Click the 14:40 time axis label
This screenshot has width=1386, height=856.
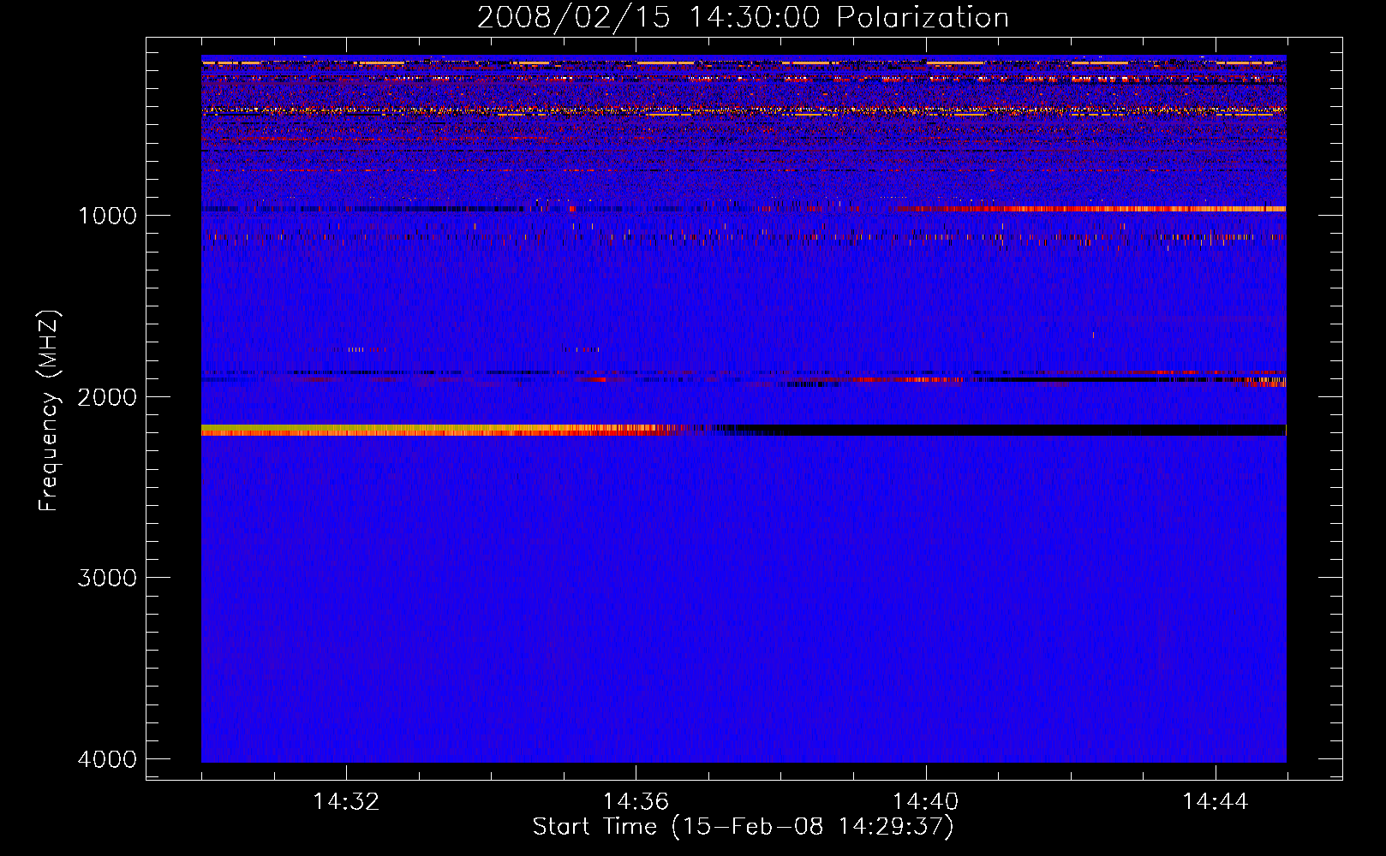[x=926, y=802]
